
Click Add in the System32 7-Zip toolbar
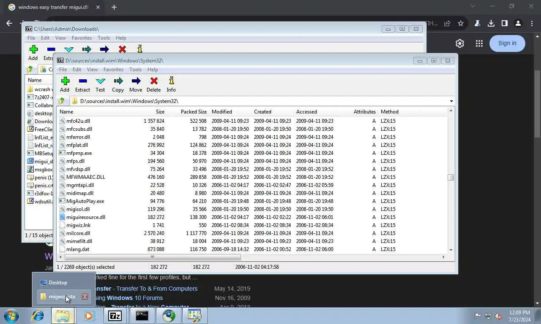[x=65, y=84]
